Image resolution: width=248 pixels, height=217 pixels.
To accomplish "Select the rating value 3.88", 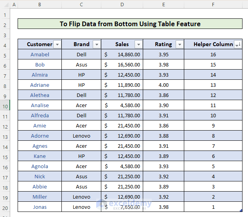I will click(164, 136).
